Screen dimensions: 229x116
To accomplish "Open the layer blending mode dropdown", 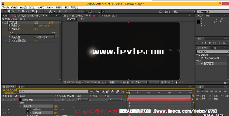I will tap(82, 99).
